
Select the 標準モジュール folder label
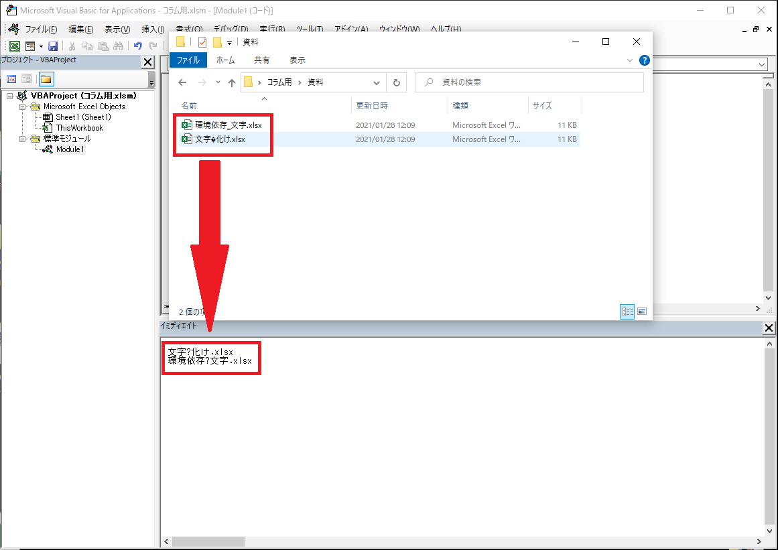67,139
